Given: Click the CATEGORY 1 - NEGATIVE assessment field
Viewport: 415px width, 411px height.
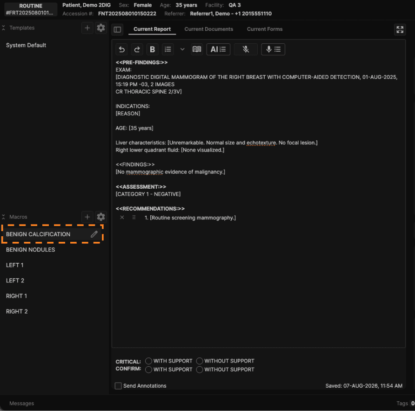Looking at the screenshot, I should tap(148, 194).
